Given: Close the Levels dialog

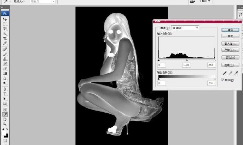Looking at the screenshot, I should 239,21.
